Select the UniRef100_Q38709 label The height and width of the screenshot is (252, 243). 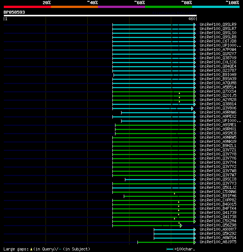coord(218,58)
